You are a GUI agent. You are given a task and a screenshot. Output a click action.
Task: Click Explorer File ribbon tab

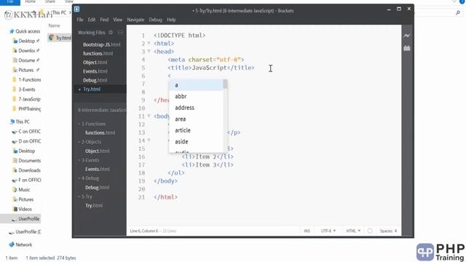coord(9,2)
